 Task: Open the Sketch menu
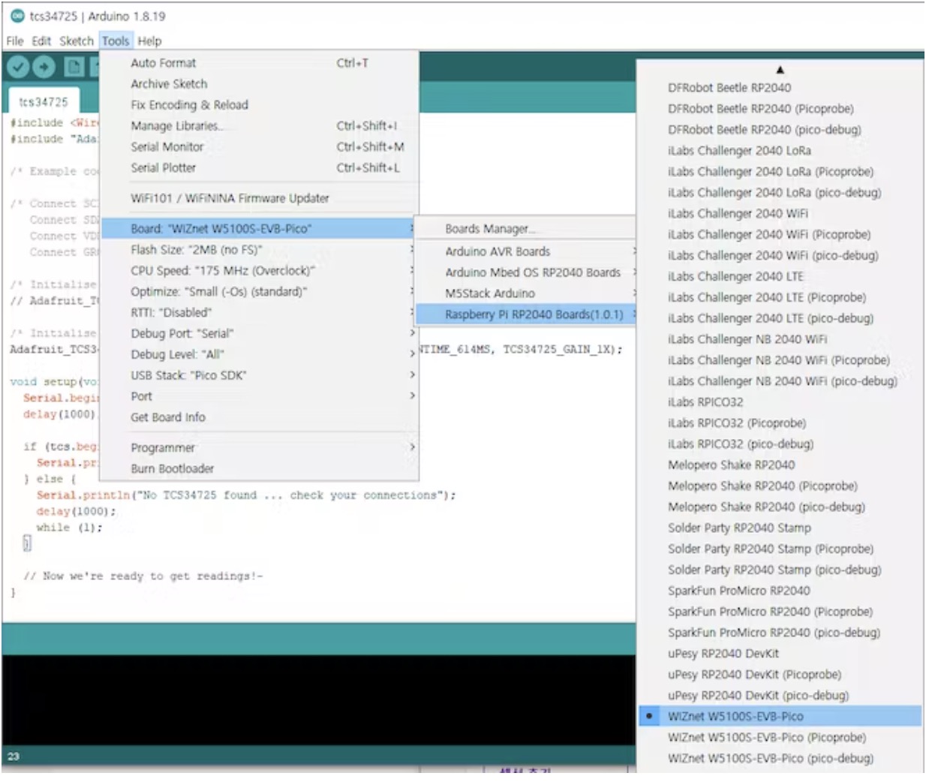tap(77, 41)
